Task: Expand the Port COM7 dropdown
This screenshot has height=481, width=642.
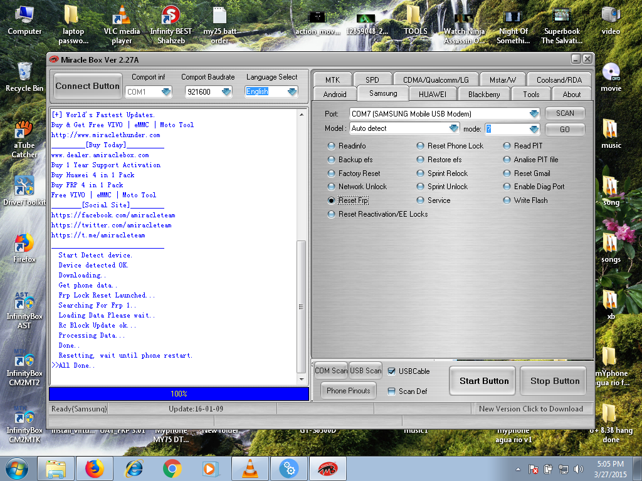Action: coord(534,114)
